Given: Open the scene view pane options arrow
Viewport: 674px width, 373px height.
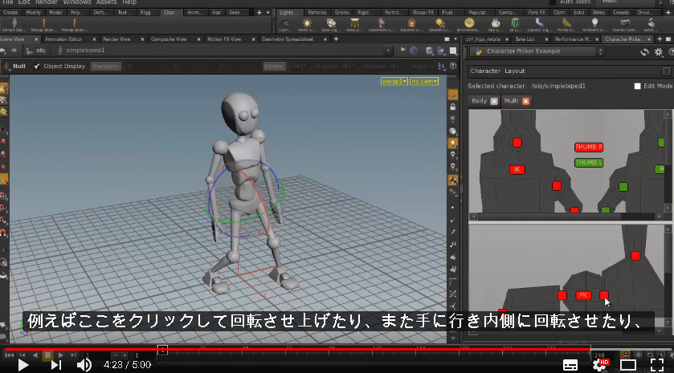Looking at the screenshot, I should tap(455, 39).
